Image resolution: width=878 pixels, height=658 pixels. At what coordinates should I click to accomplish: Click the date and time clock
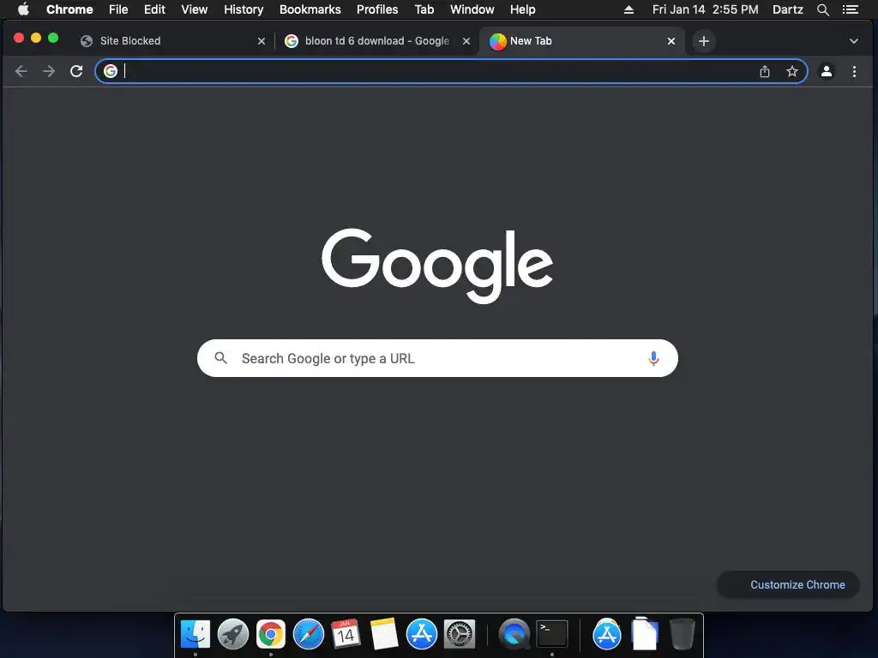click(705, 9)
